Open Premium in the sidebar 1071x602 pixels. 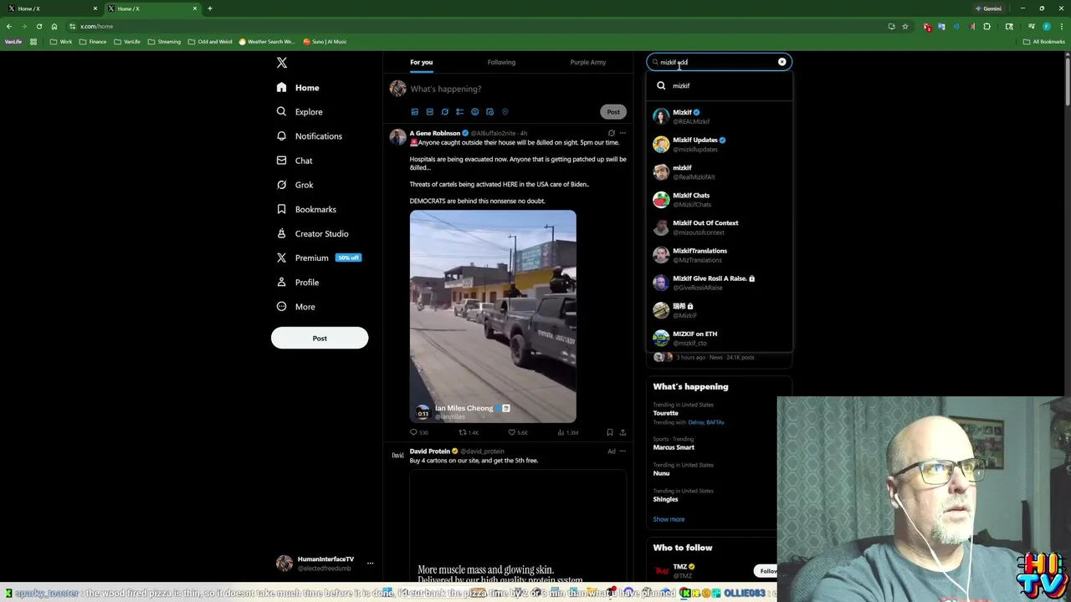pos(318,258)
